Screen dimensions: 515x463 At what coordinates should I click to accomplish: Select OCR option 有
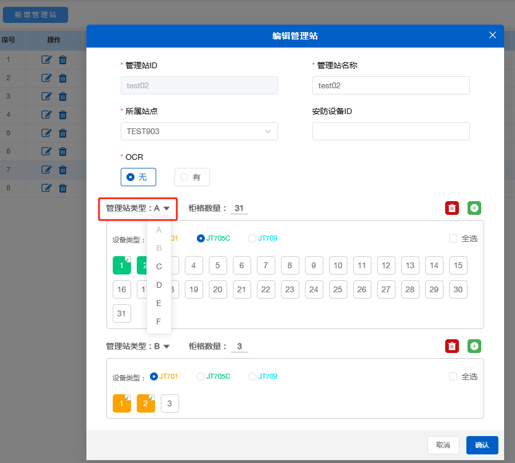click(x=192, y=177)
